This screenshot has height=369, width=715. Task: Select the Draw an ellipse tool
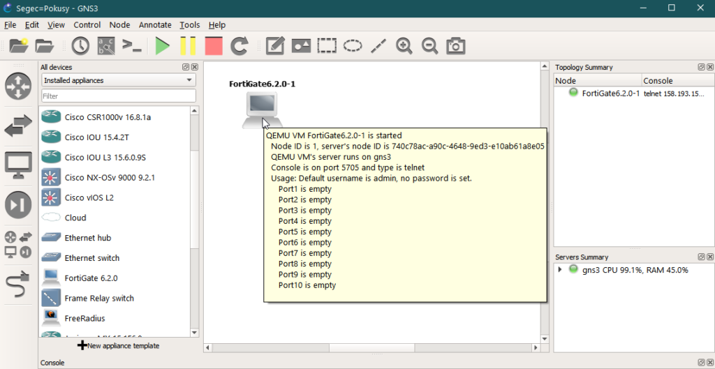pyautogui.click(x=353, y=46)
